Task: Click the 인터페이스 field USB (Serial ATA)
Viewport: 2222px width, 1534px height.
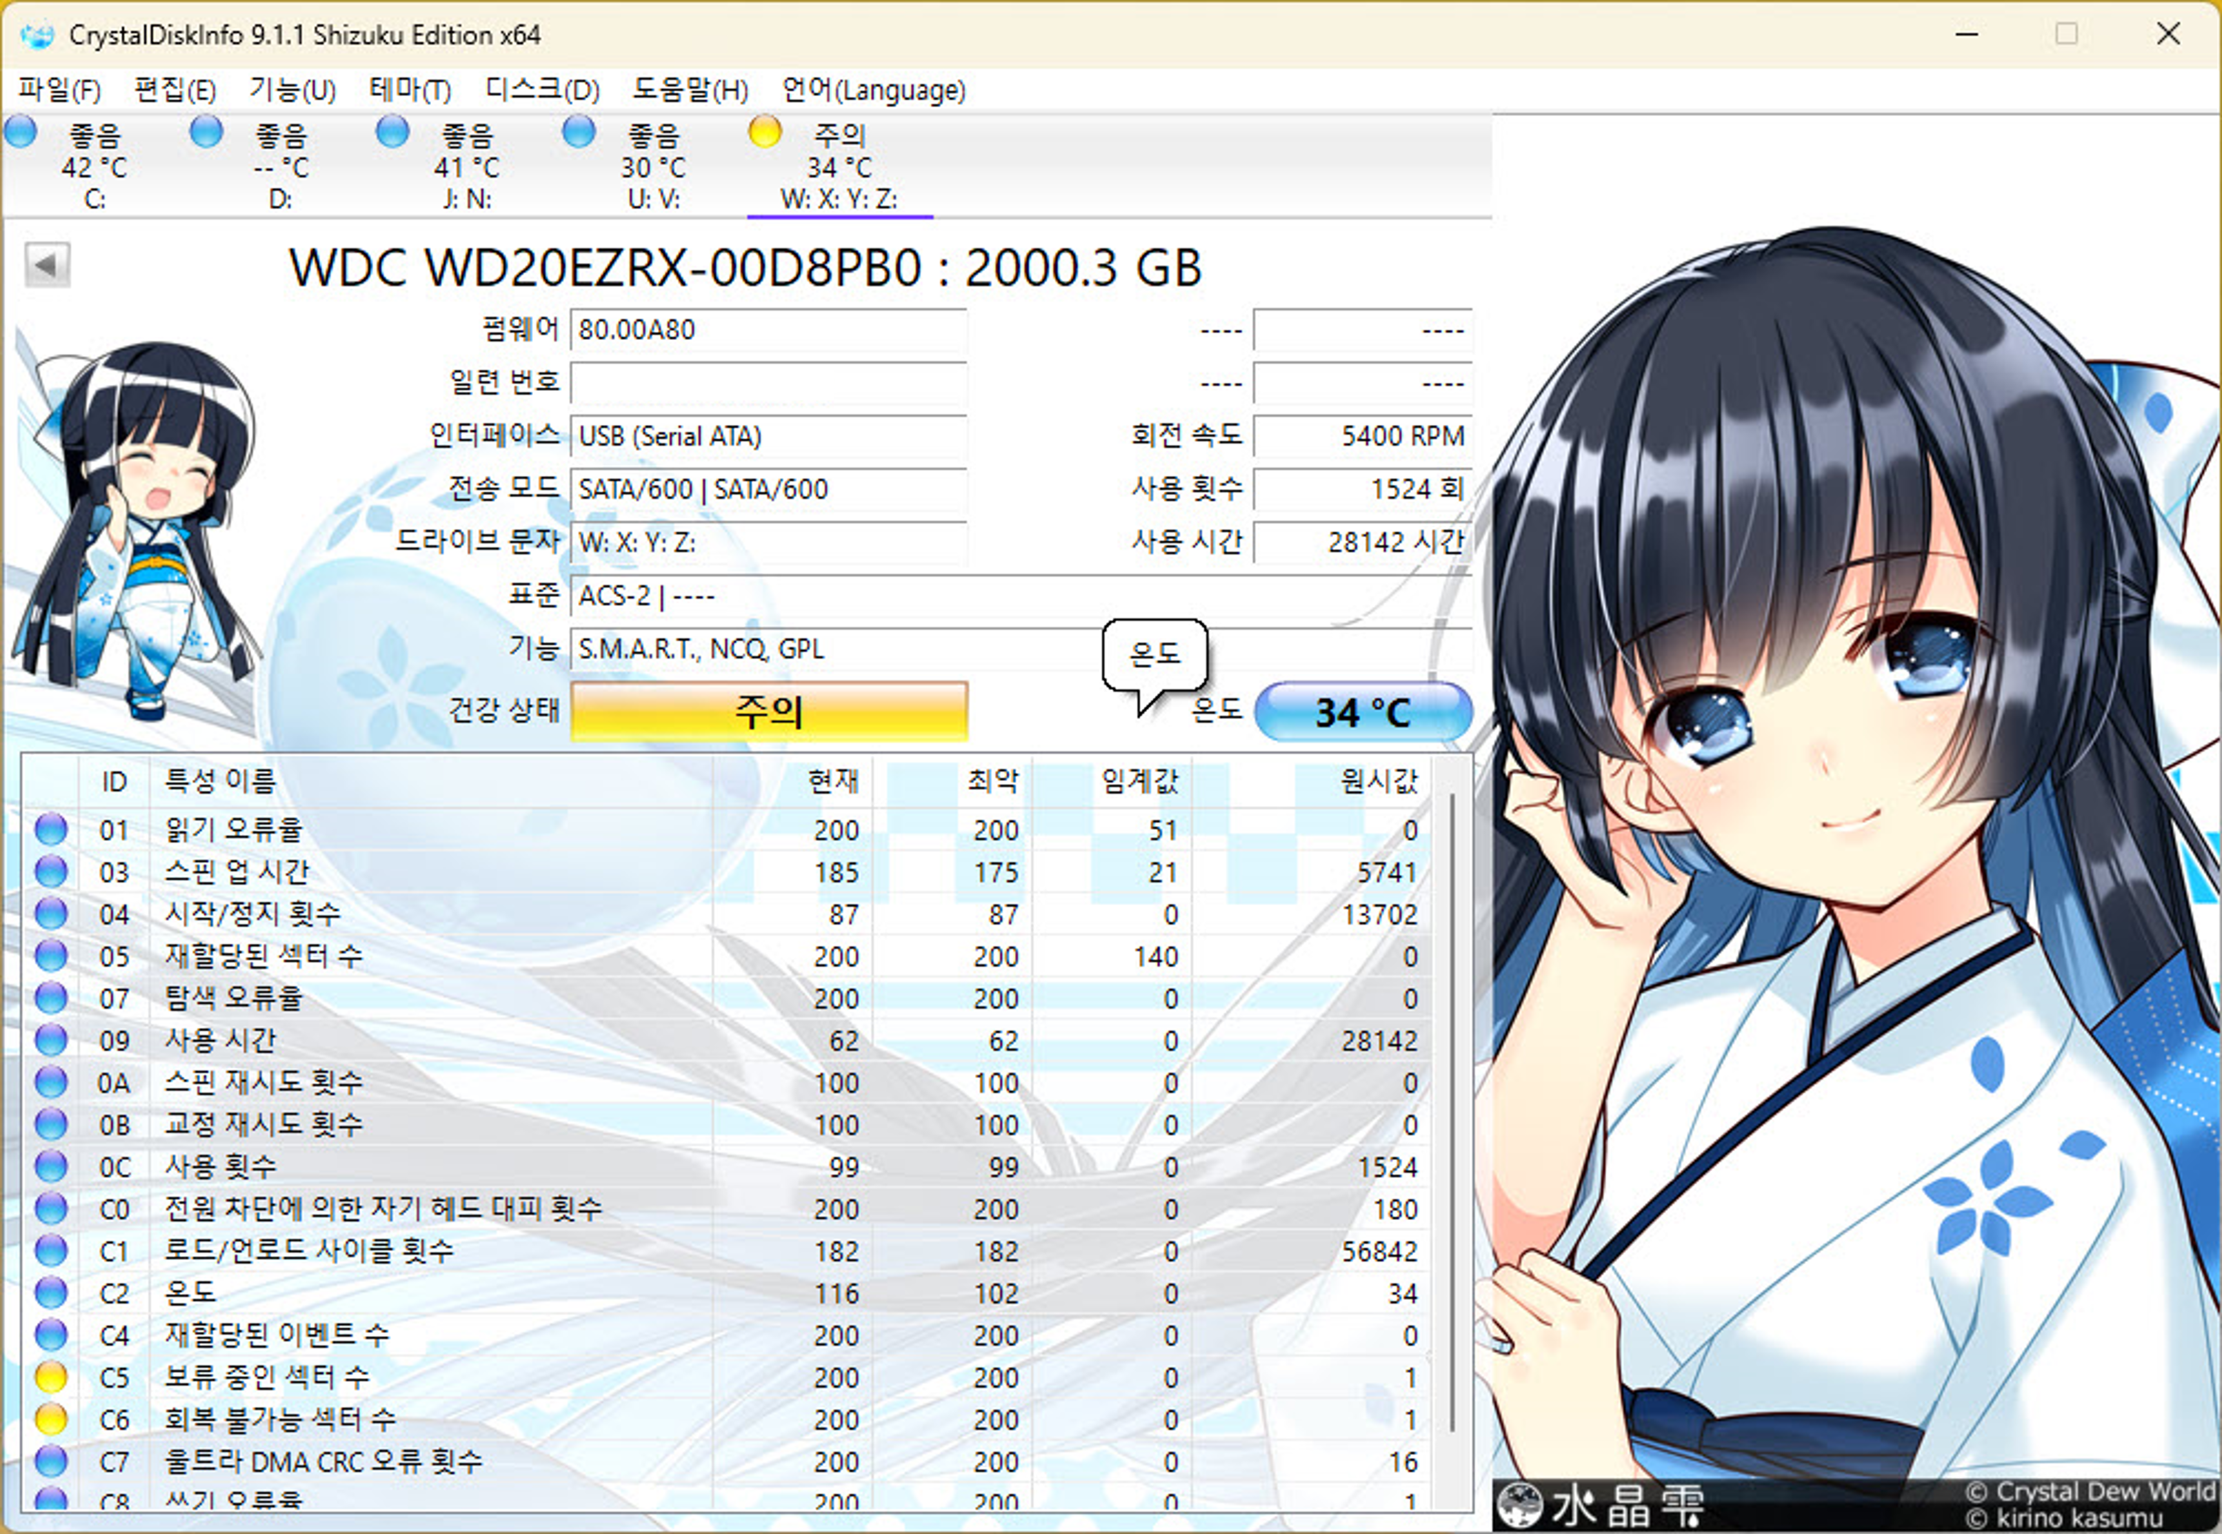Action: coord(769,437)
